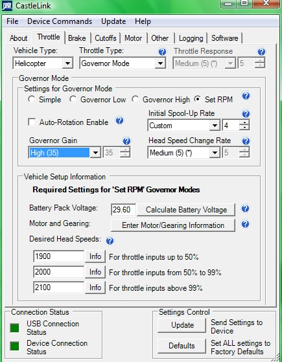Open the Throttle Response dropdown
282x362 pixels.
(x=230, y=63)
